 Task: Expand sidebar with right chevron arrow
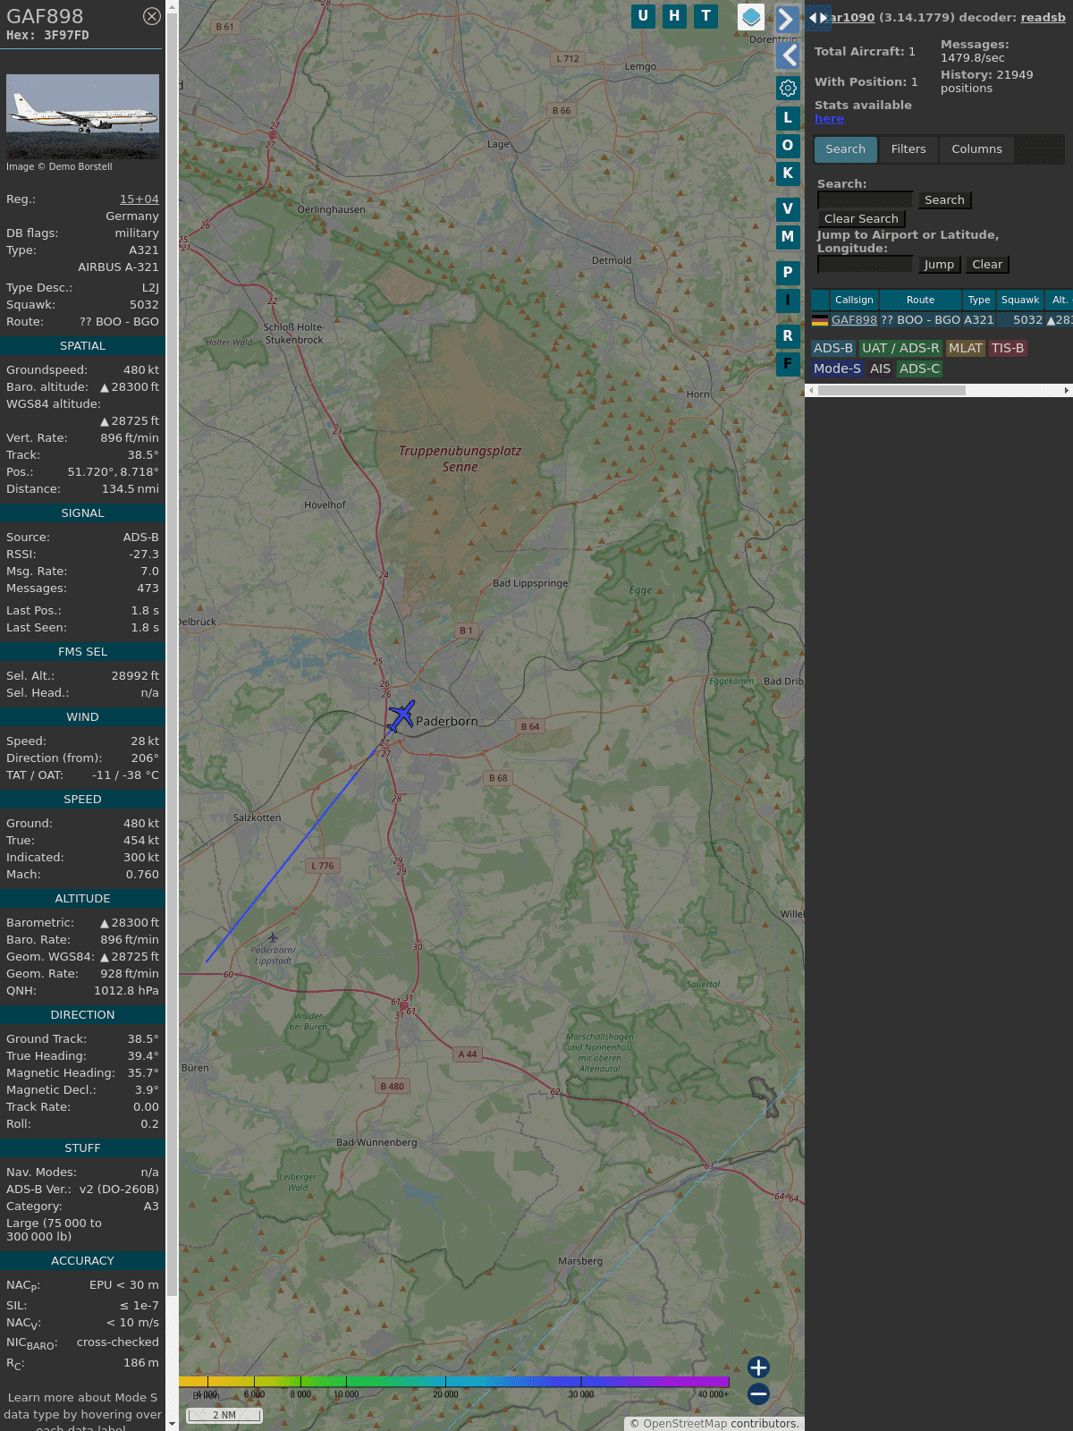pyautogui.click(x=786, y=20)
